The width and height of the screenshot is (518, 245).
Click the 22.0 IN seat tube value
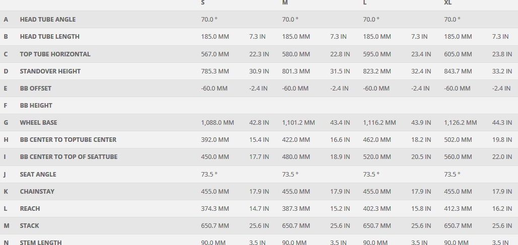502,157
